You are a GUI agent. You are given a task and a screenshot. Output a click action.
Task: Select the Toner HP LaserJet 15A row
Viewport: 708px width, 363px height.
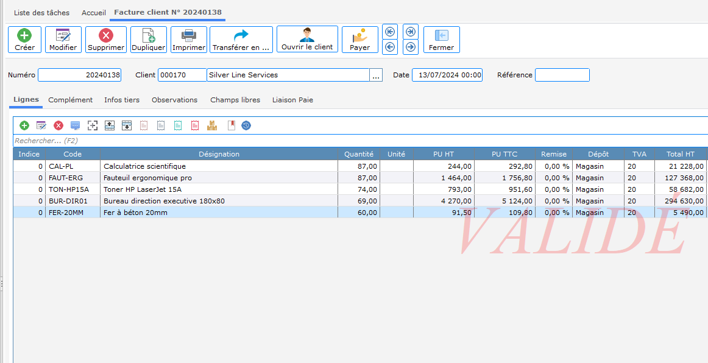(x=219, y=189)
